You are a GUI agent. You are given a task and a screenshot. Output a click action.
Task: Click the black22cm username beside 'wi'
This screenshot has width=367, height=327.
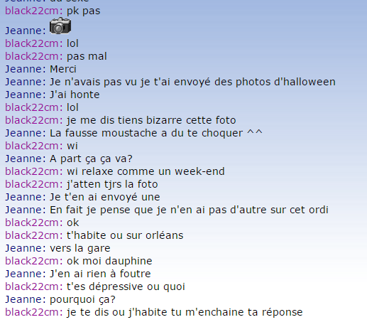point(34,146)
